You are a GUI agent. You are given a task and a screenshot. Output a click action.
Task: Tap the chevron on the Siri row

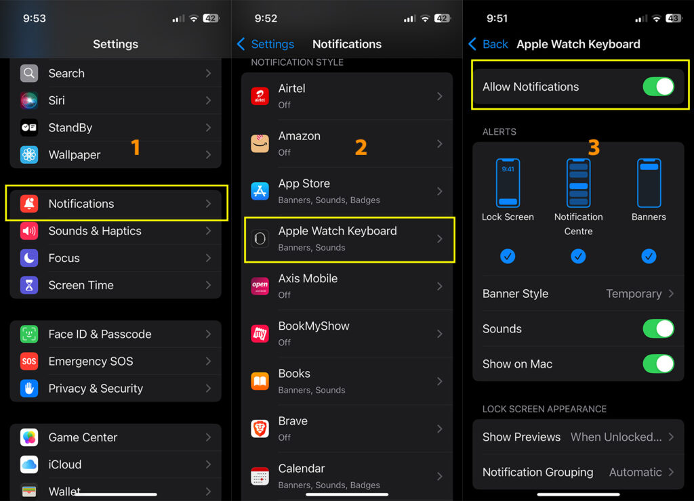pyautogui.click(x=209, y=100)
